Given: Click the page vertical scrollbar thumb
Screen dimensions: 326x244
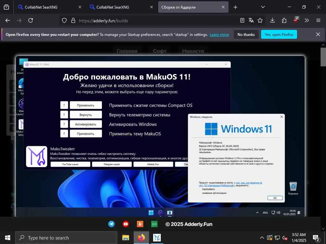Looking at the screenshot, I should click(x=323, y=57).
